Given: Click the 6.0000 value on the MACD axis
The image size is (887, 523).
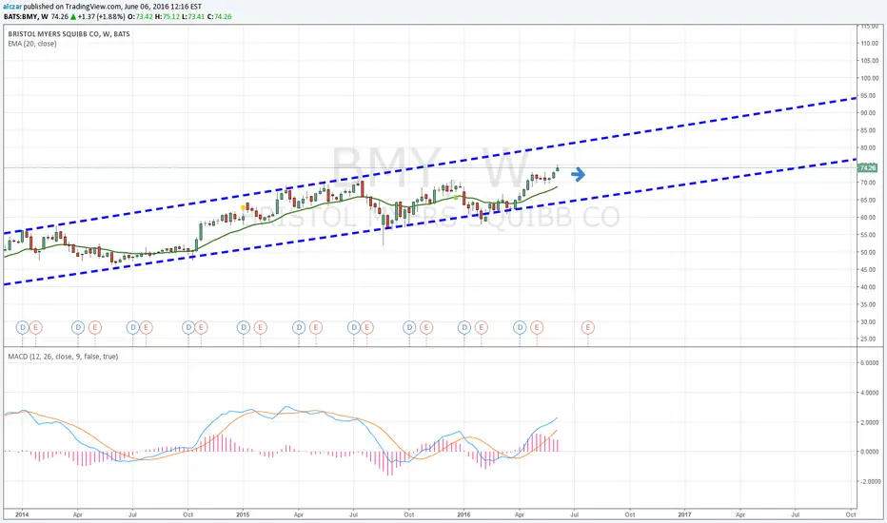Looking at the screenshot, I should pos(870,363).
